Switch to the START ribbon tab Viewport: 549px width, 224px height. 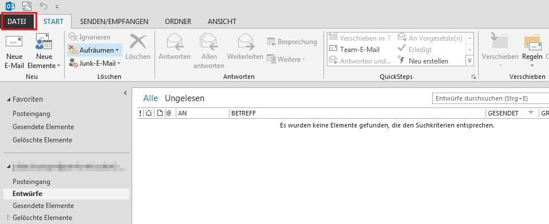[x=53, y=22]
